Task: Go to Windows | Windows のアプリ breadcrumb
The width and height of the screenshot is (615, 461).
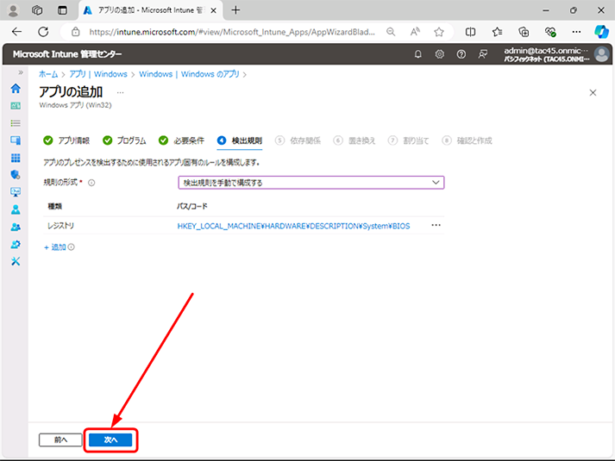Action: 189,74
